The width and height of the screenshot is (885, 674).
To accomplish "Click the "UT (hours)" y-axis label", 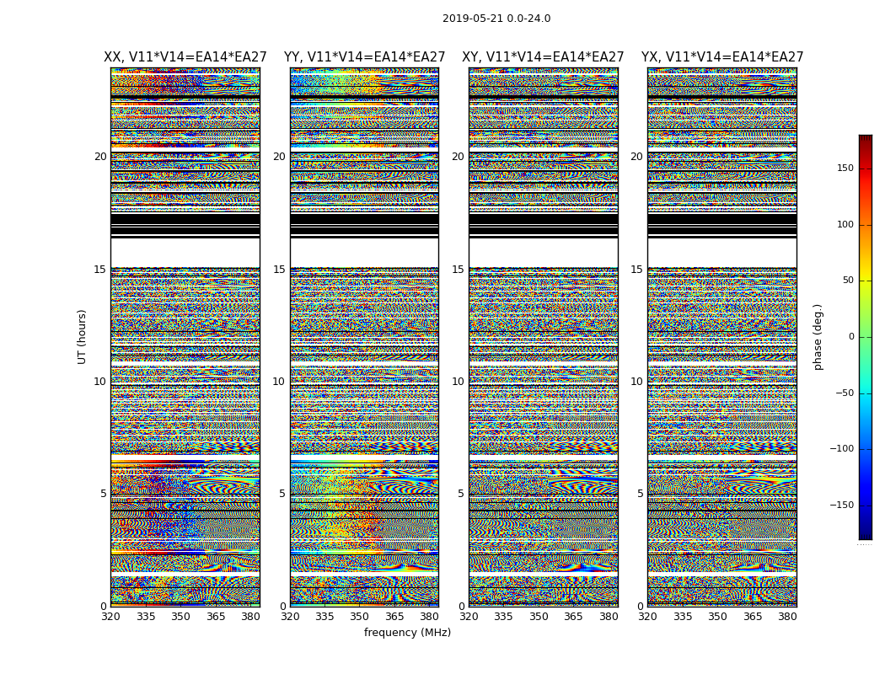I will [x=82, y=337].
